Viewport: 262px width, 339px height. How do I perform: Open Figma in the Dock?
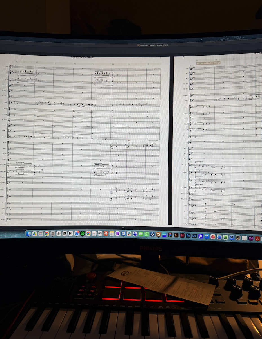pyautogui.click(x=170, y=235)
